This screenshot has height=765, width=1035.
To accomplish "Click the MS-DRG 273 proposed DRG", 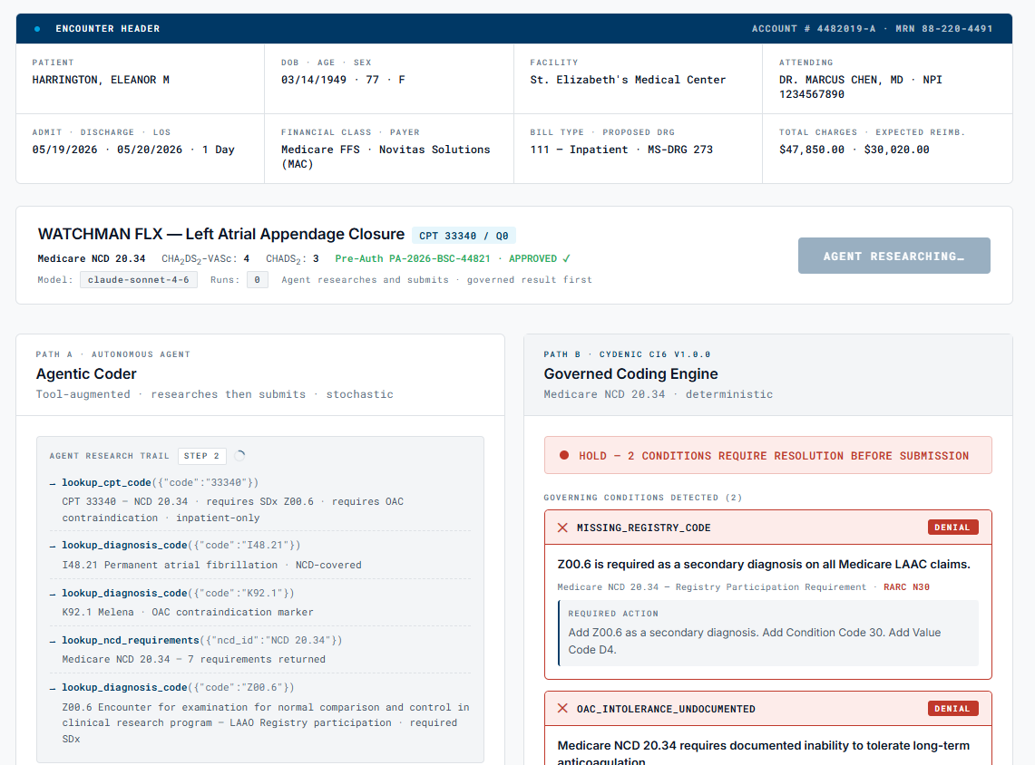I will coord(680,150).
